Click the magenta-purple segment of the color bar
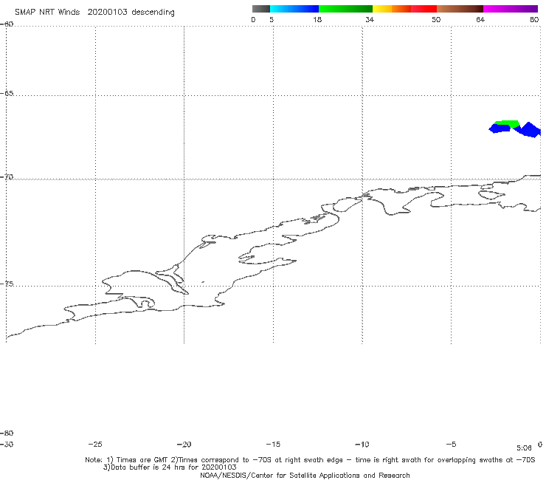 tap(511, 9)
